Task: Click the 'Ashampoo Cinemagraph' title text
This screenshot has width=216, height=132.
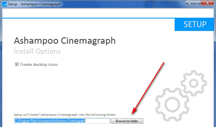Action: (65, 41)
